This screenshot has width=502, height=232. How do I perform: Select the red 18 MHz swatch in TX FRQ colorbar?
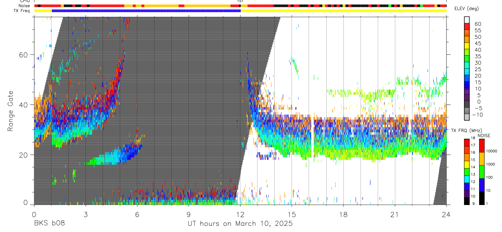(x=467, y=142)
